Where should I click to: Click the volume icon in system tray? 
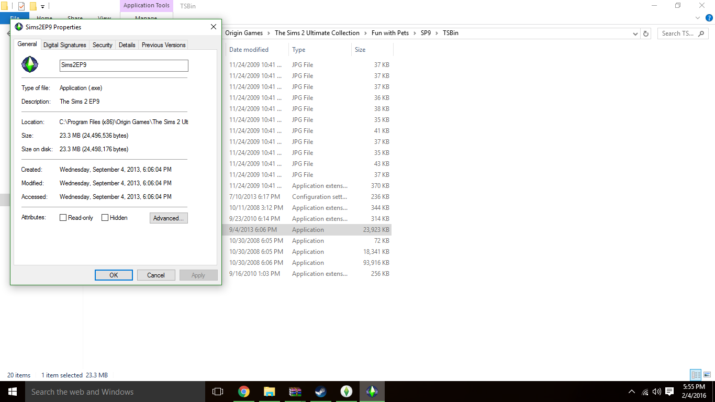[657, 392]
